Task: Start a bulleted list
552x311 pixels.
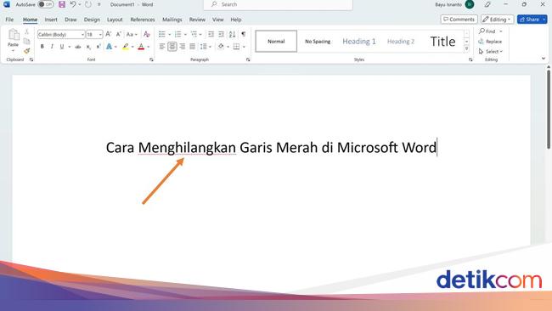Action: click(162, 34)
